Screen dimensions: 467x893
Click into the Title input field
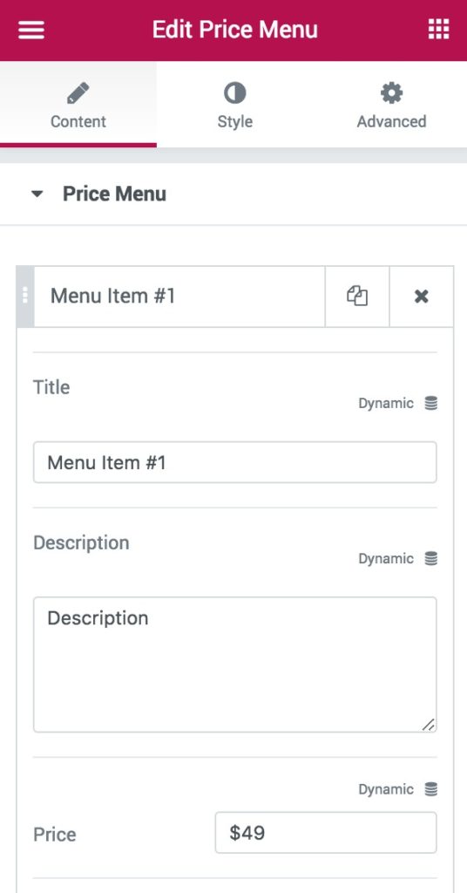(x=235, y=462)
